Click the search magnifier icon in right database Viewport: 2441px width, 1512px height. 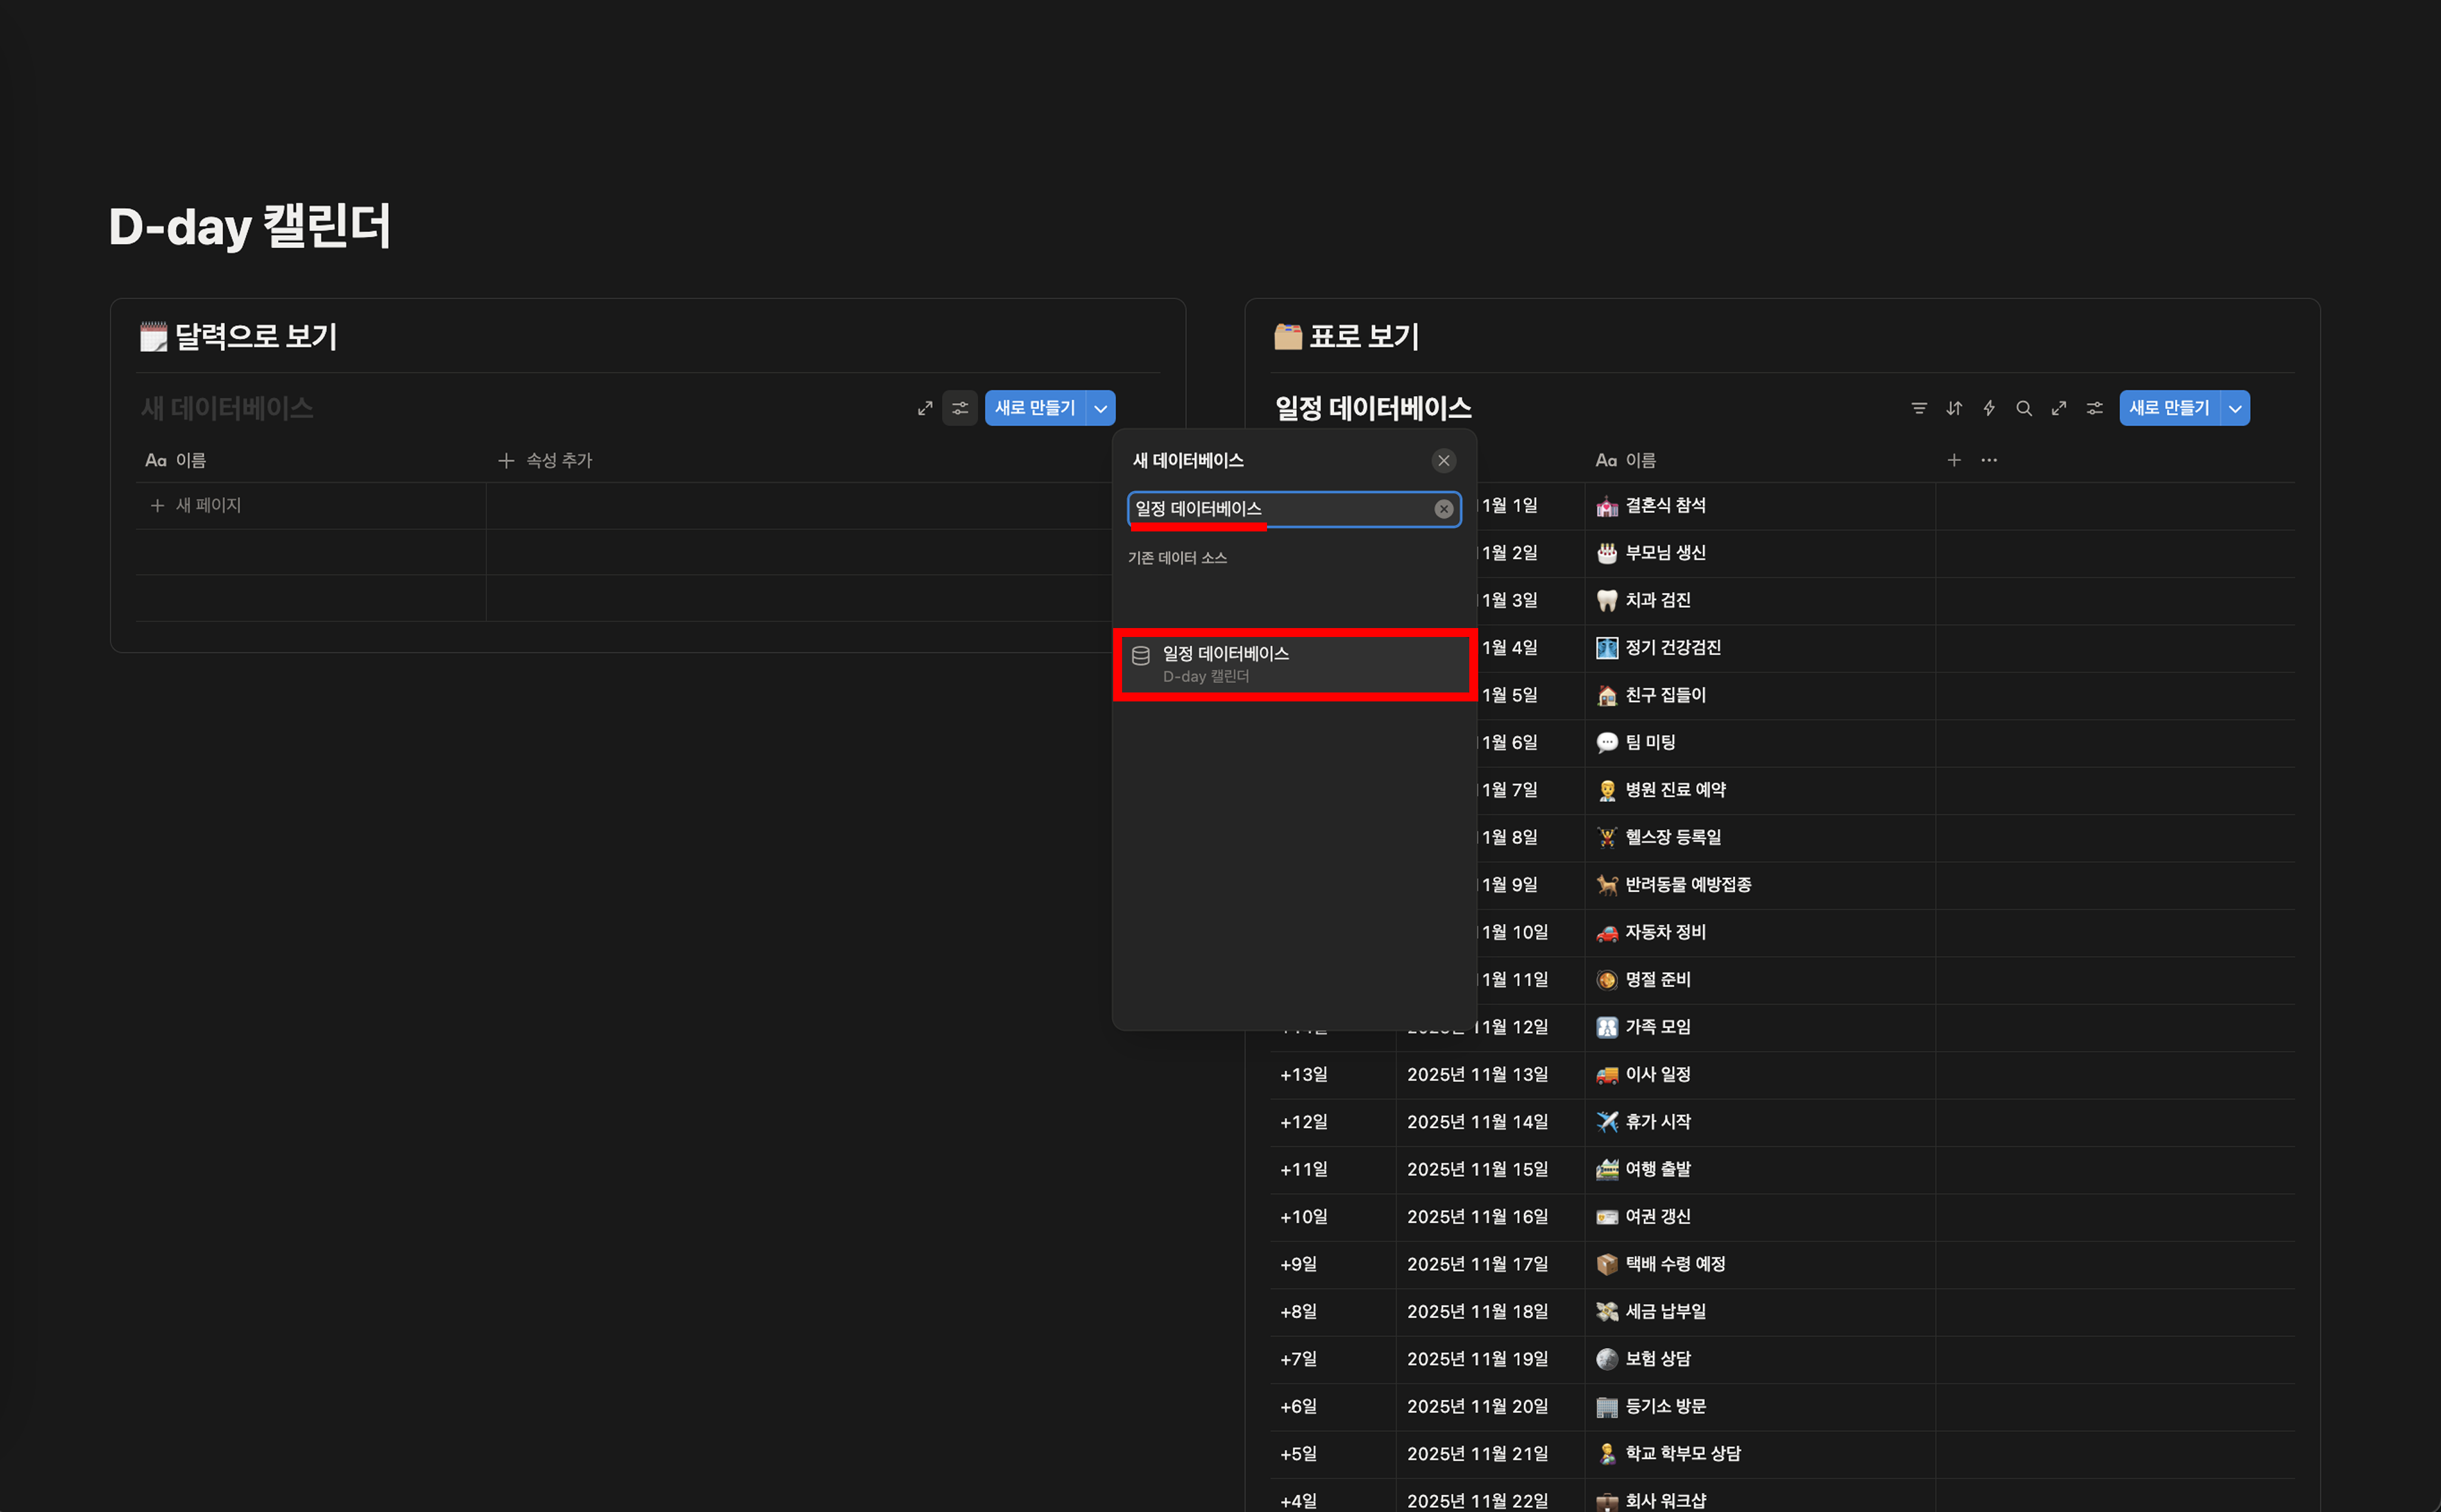tap(2023, 408)
